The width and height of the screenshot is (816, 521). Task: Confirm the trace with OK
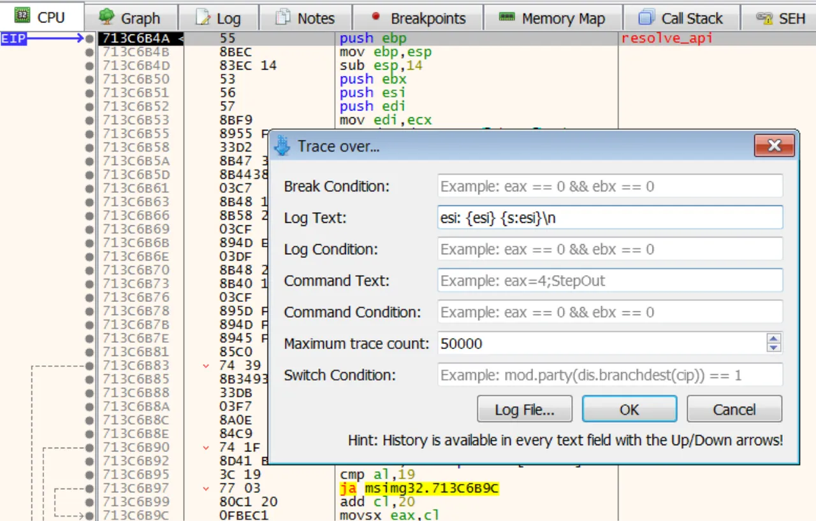629,409
